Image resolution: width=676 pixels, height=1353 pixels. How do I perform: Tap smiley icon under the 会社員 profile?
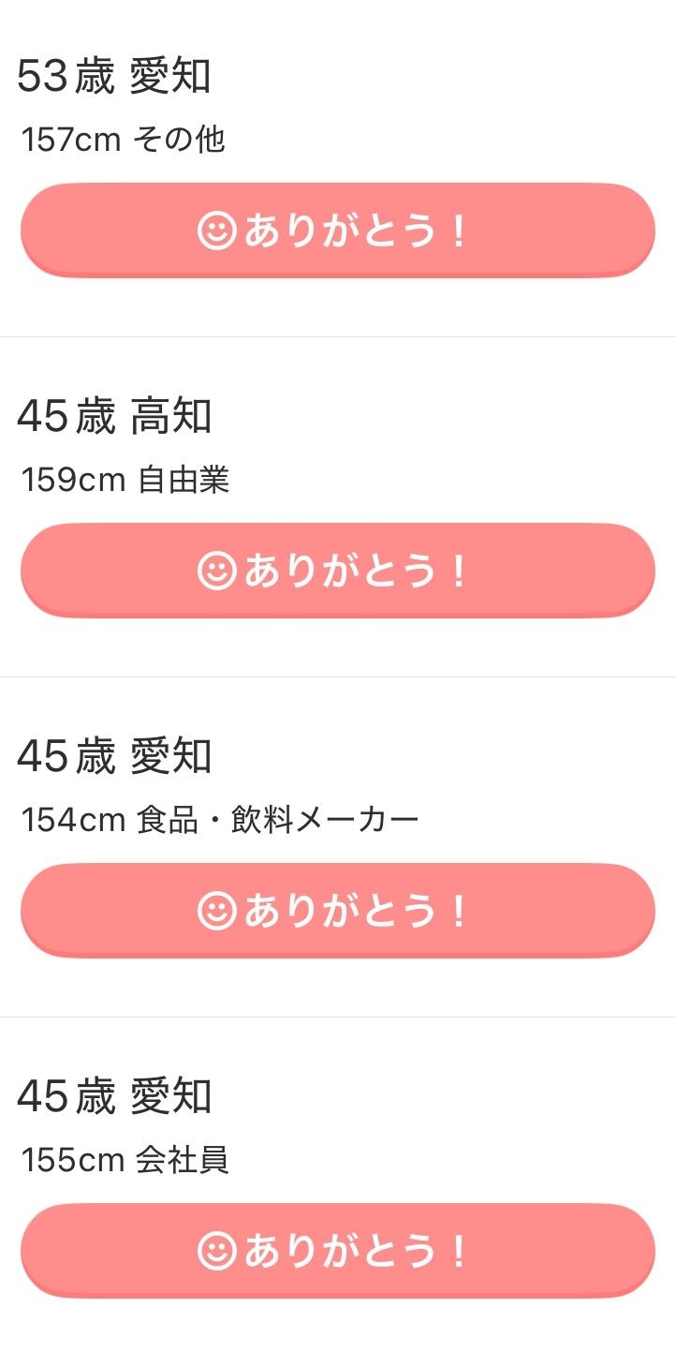click(x=216, y=1251)
